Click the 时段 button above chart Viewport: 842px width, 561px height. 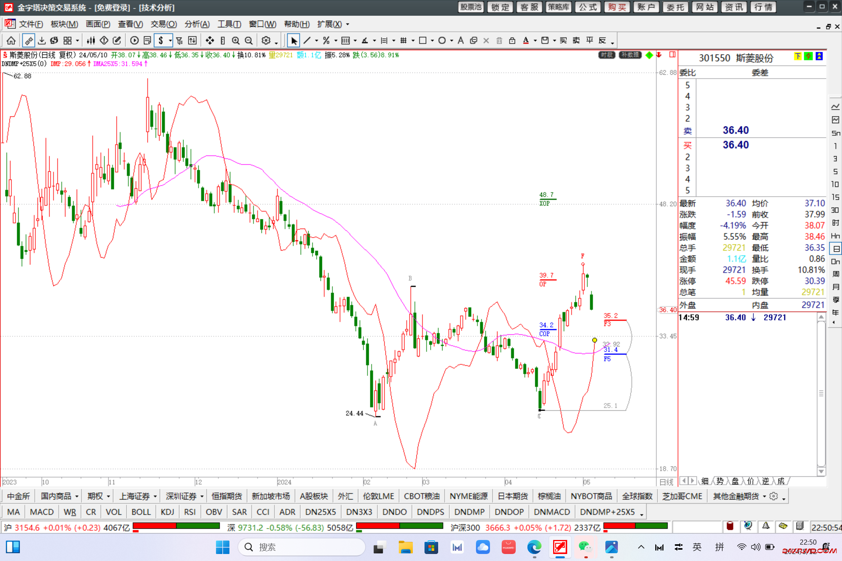tap(607, 55)
